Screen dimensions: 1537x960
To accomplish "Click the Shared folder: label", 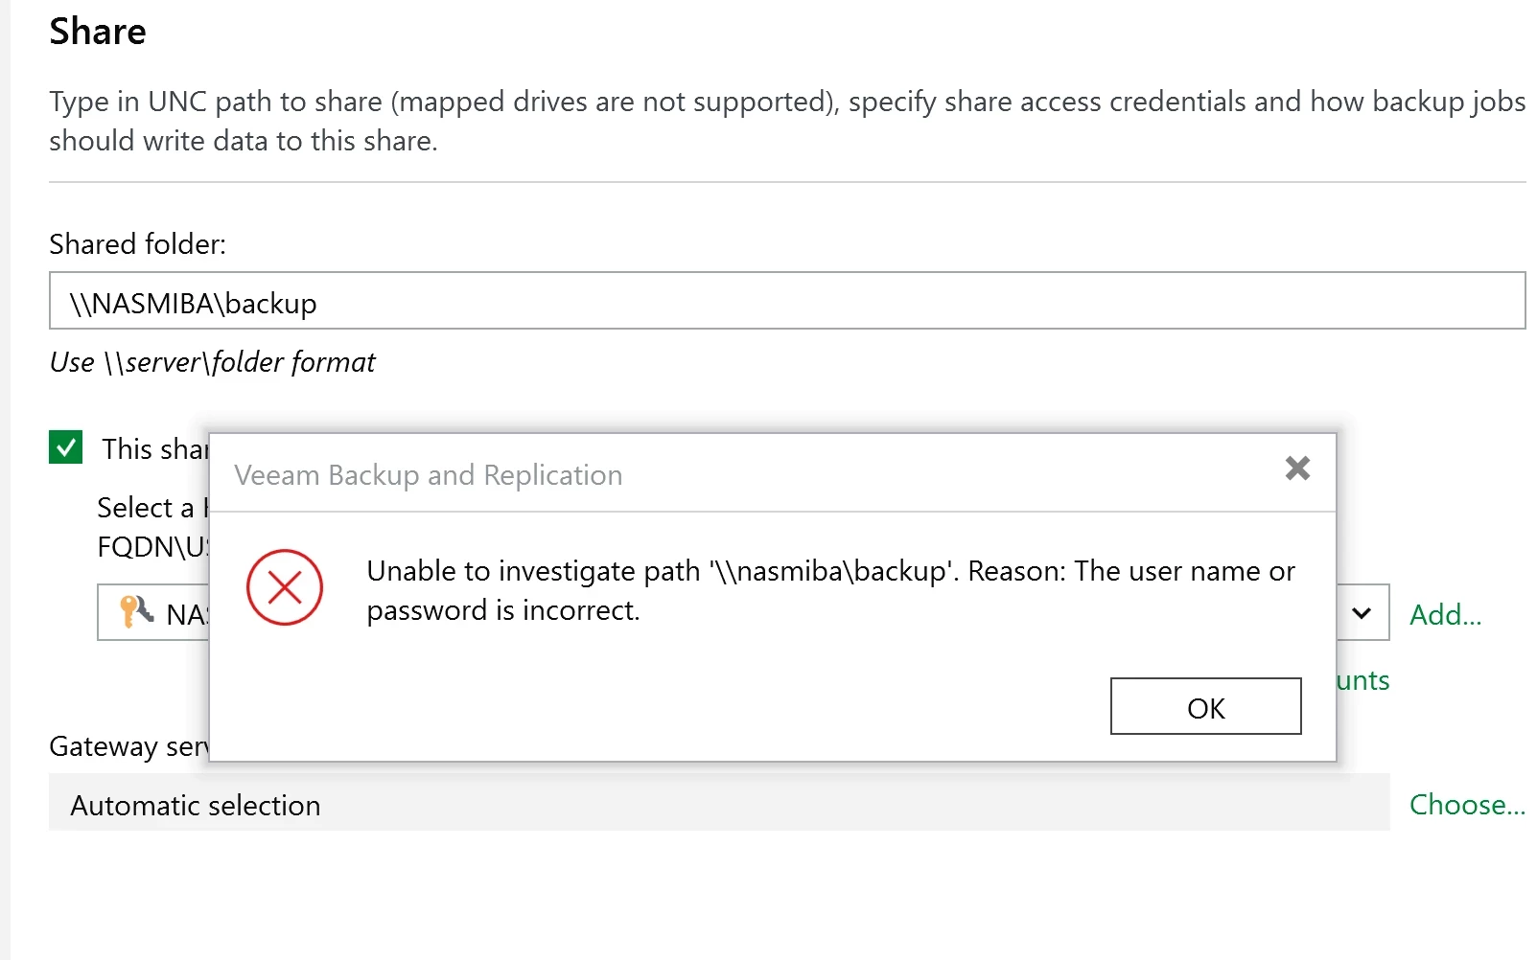I will click(137, 244).
